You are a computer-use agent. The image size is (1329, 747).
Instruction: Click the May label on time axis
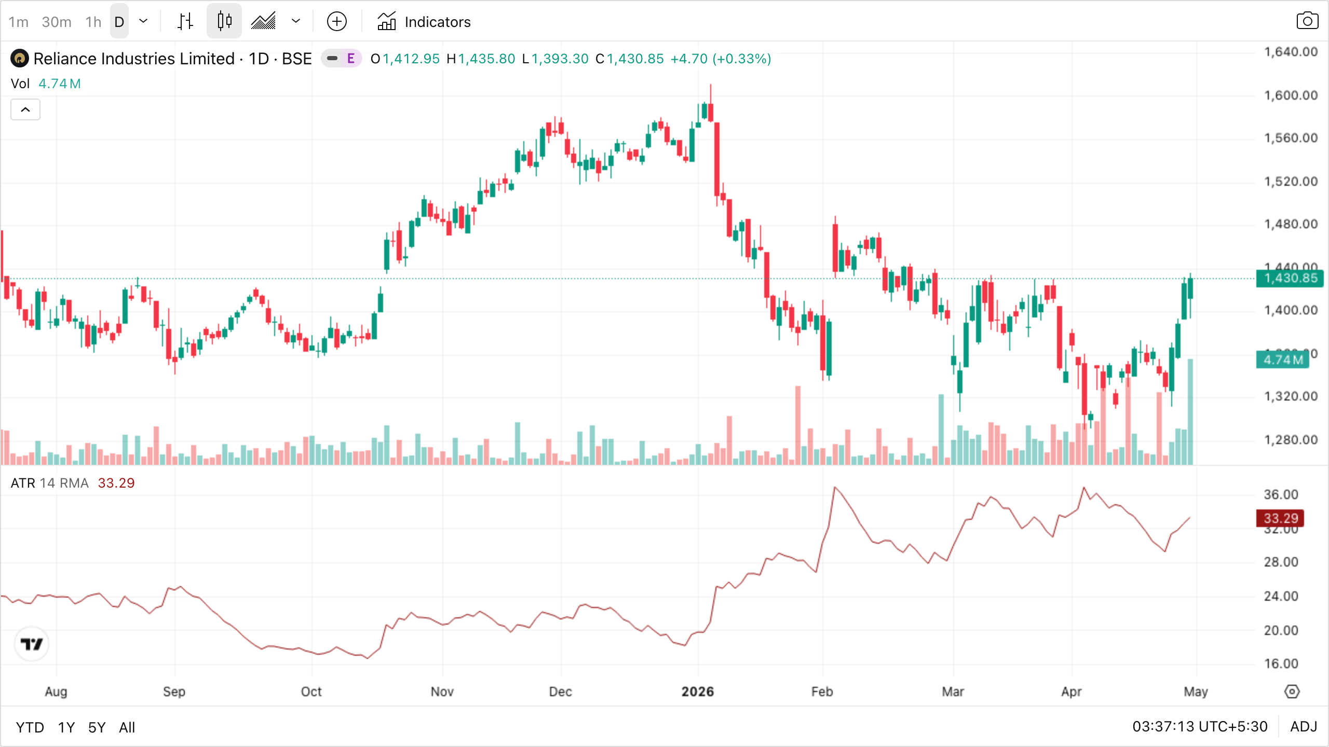1196,691
